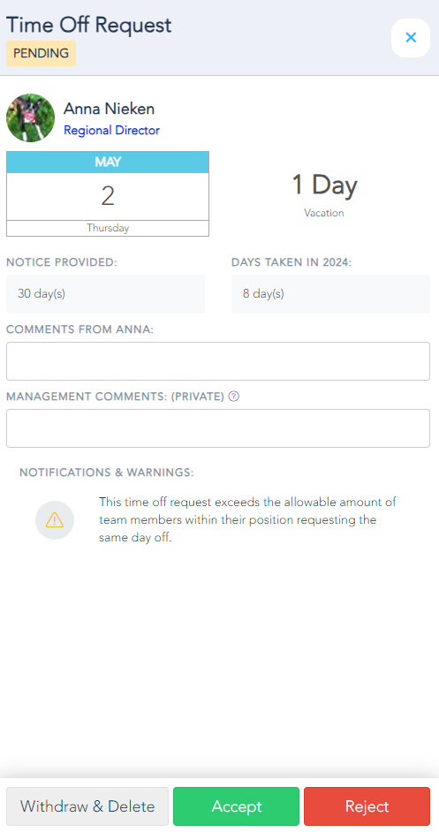
Task: Click the 1 Day vacation summary
Action: pyautogui.click(x=324, y=194)
